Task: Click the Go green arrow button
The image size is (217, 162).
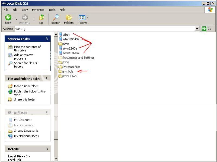Action: (204, 29)
